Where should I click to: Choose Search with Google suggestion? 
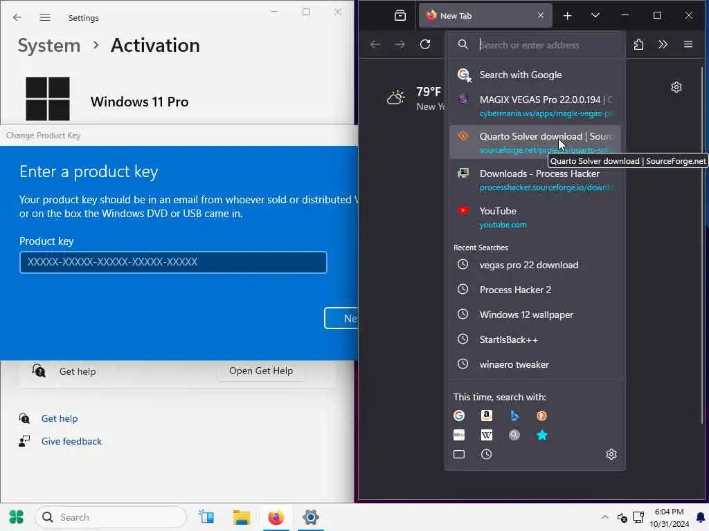point(535,75)
